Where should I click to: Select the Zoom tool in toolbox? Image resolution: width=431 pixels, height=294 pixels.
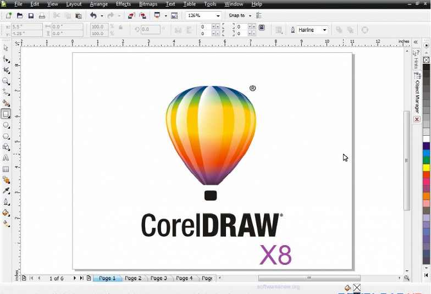[5, 81]
